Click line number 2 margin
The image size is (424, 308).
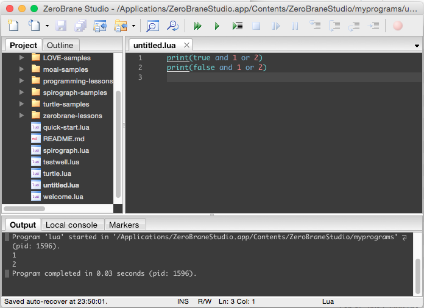tap(140, 68)
